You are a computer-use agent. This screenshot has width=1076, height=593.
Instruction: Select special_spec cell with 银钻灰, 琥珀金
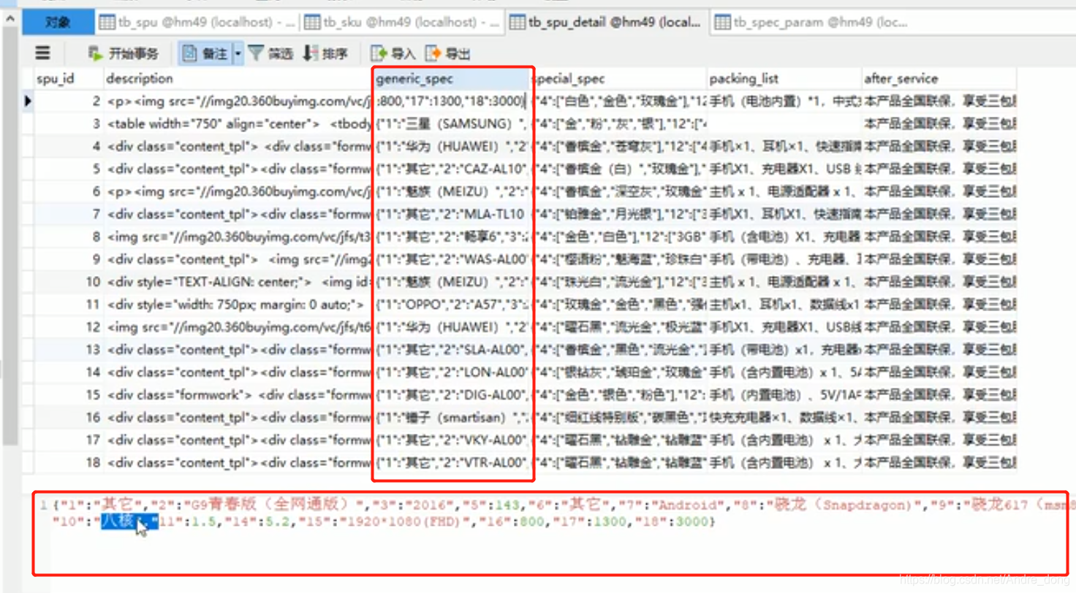click(x=618, y=372)
